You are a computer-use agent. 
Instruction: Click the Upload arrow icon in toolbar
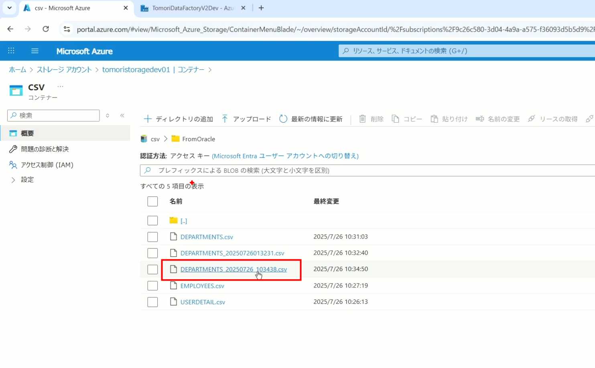225,119
